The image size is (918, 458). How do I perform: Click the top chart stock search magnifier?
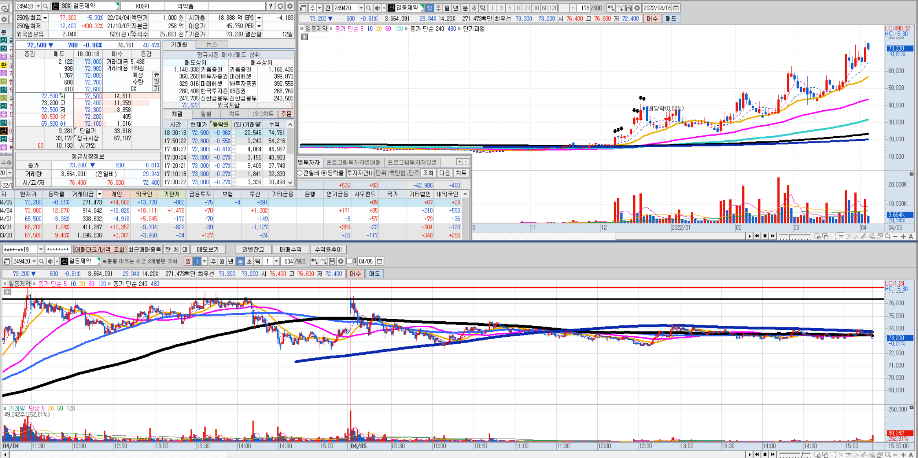tap(369, 8)
